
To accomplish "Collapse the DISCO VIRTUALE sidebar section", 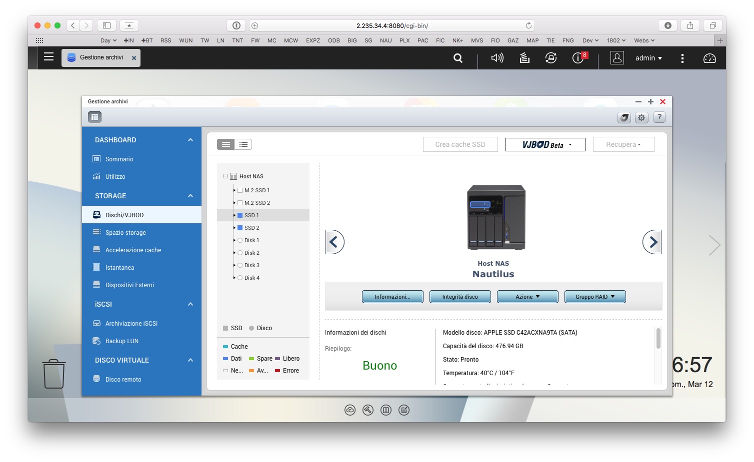I will [190, 360].
